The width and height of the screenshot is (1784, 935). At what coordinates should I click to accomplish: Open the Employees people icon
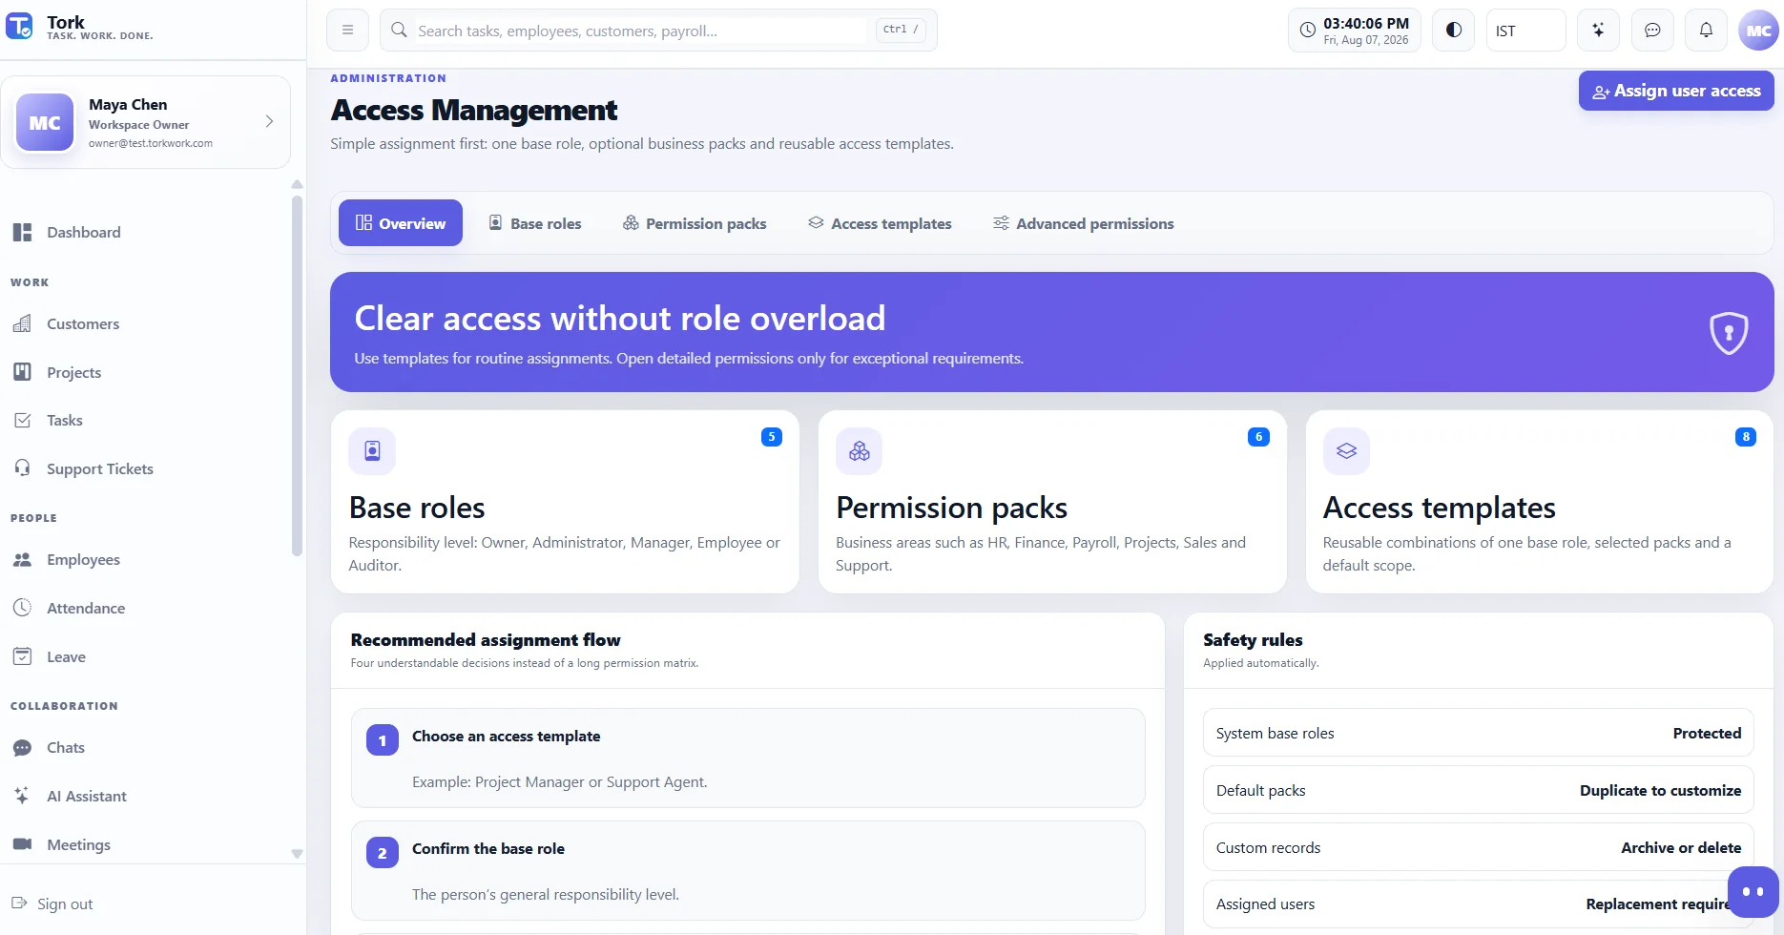click(x=22, y=559)
